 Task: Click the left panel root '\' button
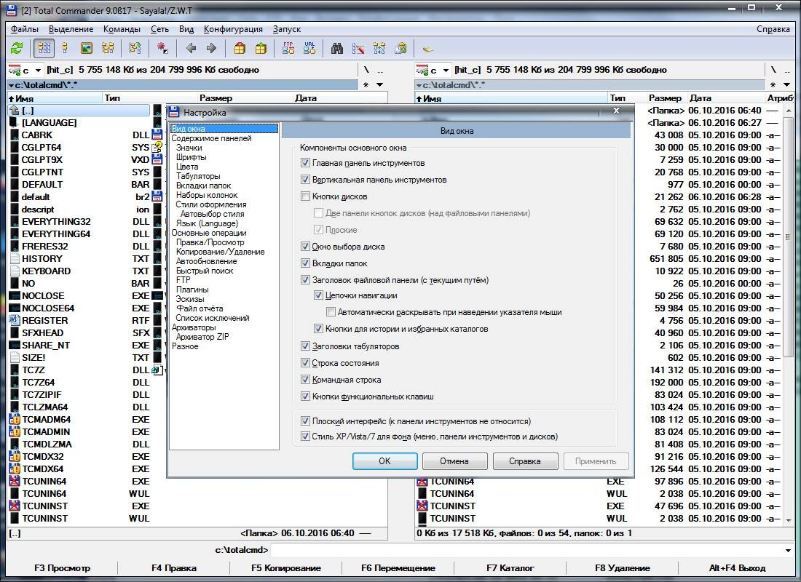click(x=366, y=70)
